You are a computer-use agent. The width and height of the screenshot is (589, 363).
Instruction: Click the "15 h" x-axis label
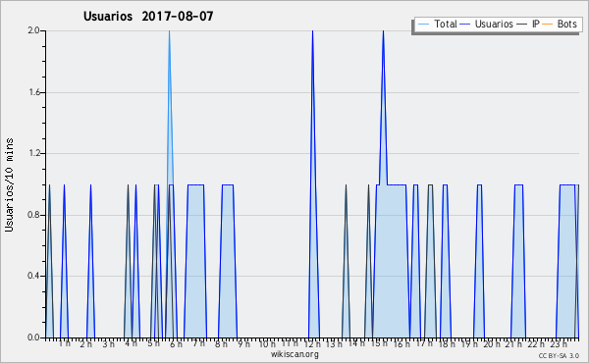click(x=379, y=343)
